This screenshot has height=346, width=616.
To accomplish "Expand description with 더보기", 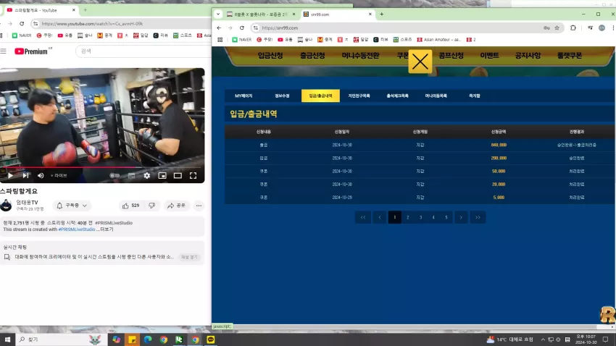I will 107,229.
